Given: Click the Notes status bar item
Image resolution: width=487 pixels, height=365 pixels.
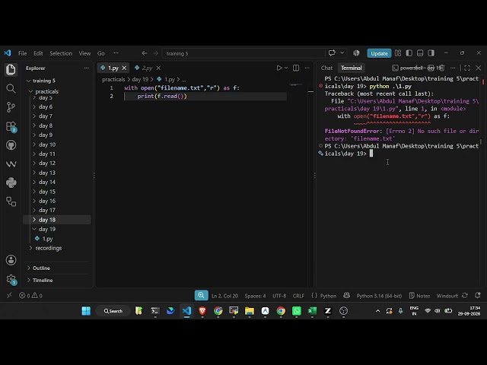Looking at the screenshot, I should pyautogui.click(x=419, y=296).
